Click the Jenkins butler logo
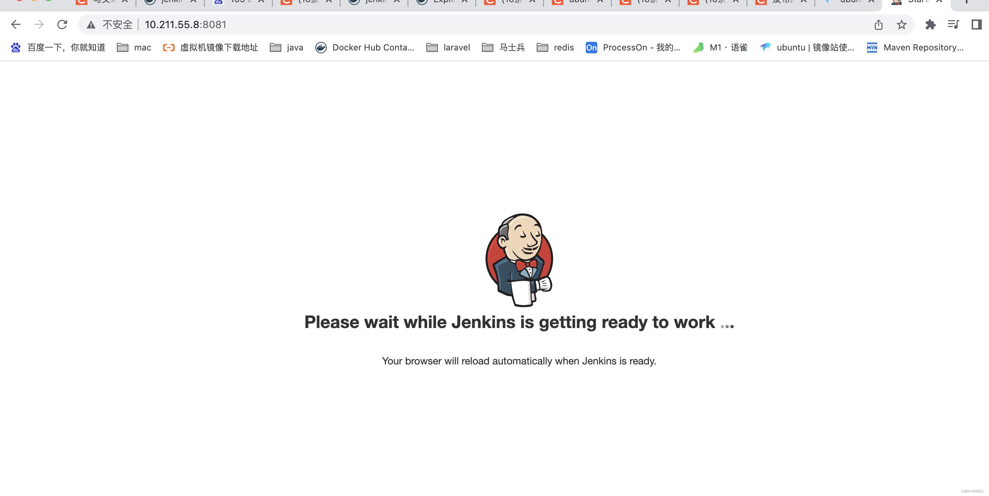 pyautogui.click(x=519, y=260)
